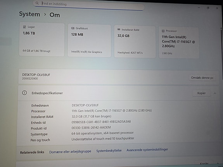Click the Grafikkort graphics card icon
This screenshot has height=167, width=223.
point(73,28)
